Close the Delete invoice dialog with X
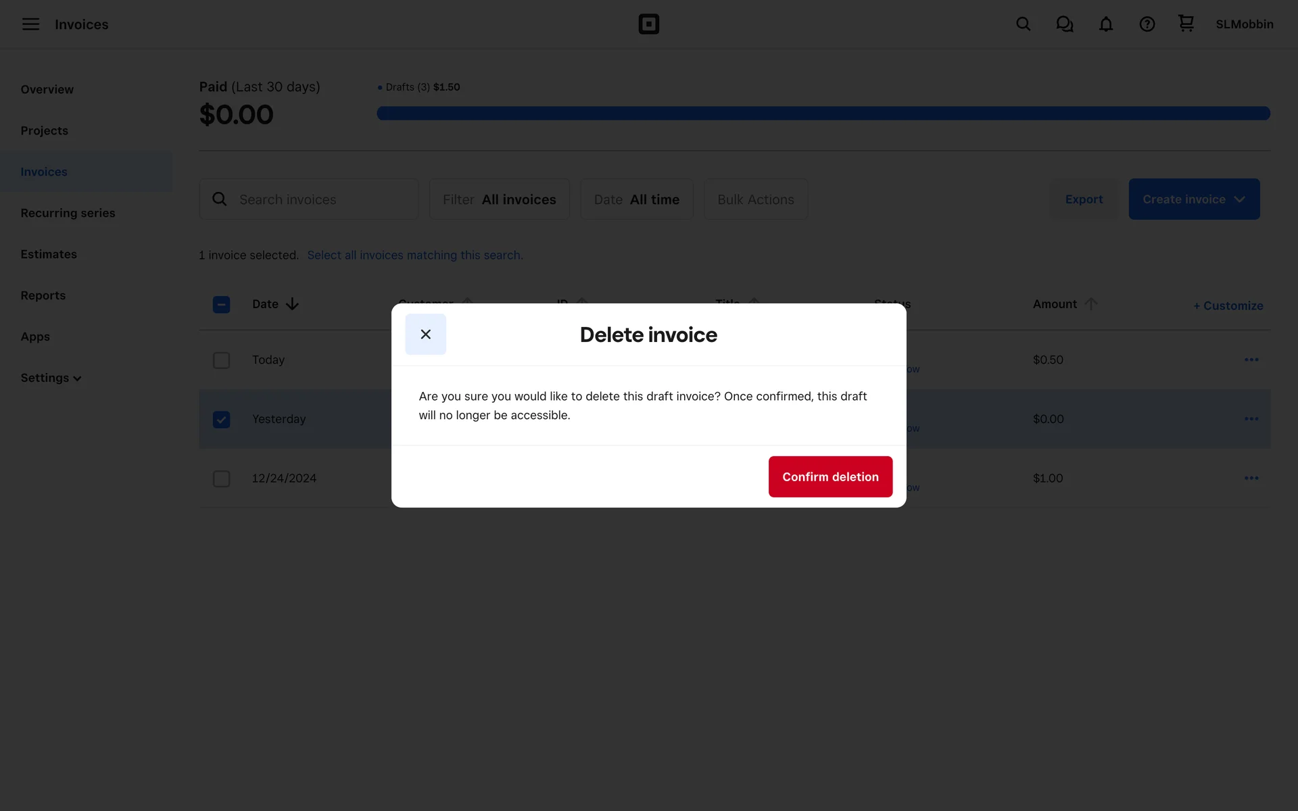The width and height of the screenshot is (1298, 811). pos(425,334)
